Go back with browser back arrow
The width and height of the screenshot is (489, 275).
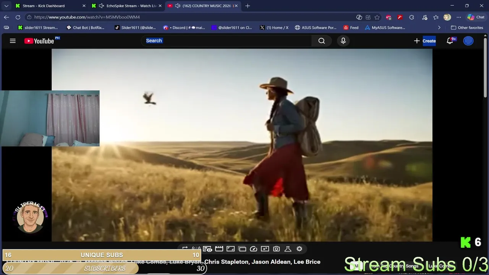(x=6, y=17)
